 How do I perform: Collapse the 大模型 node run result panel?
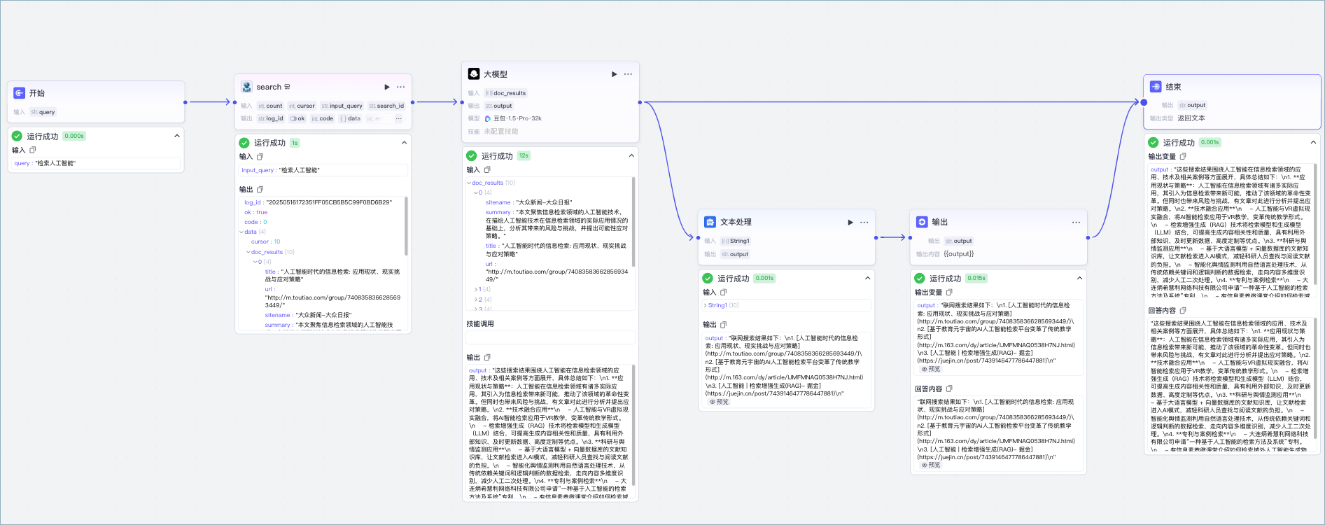(x=631, y=155)
